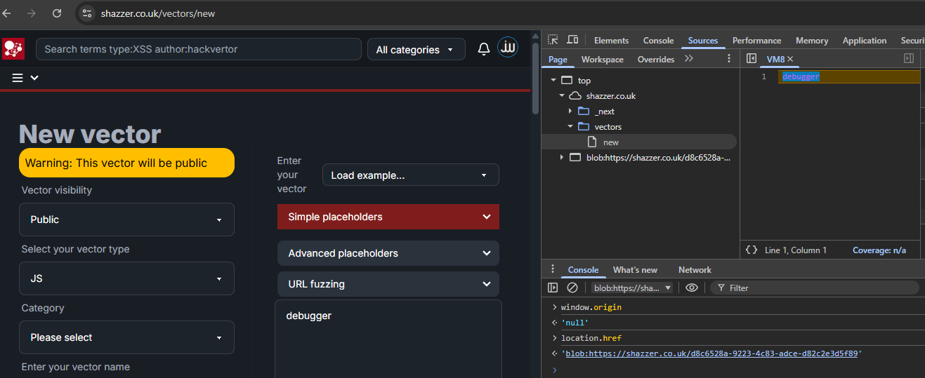
Task: Toggle DevTools device toolbar icon
Action: tap(572, 40)
